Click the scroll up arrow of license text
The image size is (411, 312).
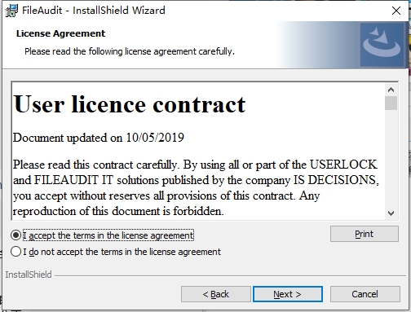tap(391, 90)
